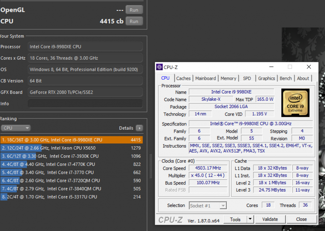This screenshot has width=325, height=231.
Task: Click the CPU-Z app icon in title bar
Action: [159, 67]
